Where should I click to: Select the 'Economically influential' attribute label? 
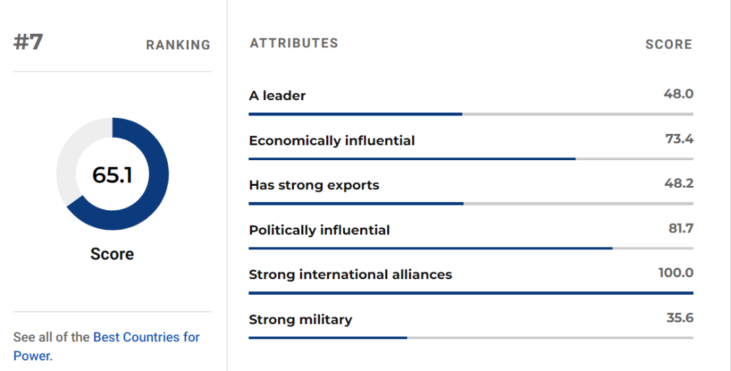[332, 141]
